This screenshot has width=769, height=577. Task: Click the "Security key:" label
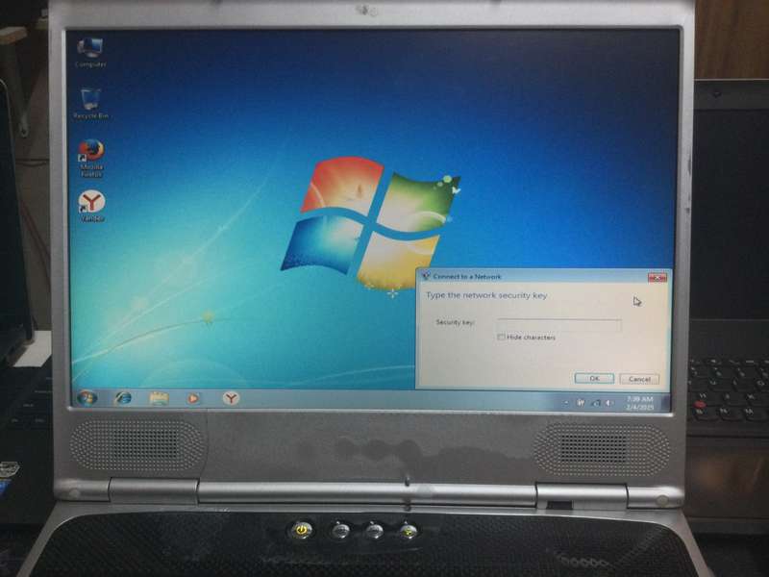pyautogui.click(x=455, y=322)
